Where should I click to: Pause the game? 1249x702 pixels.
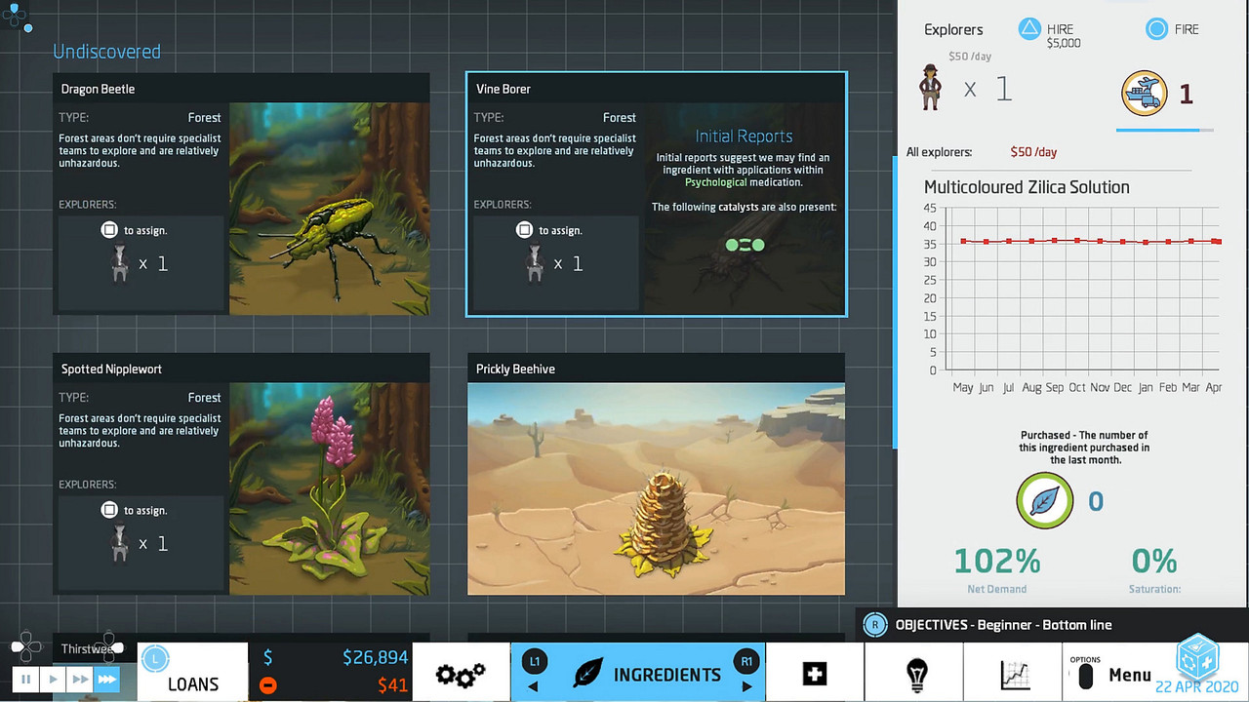coord(26,680)
